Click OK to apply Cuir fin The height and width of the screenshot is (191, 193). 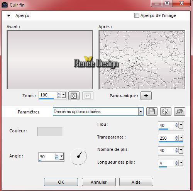tap(61, 182)
